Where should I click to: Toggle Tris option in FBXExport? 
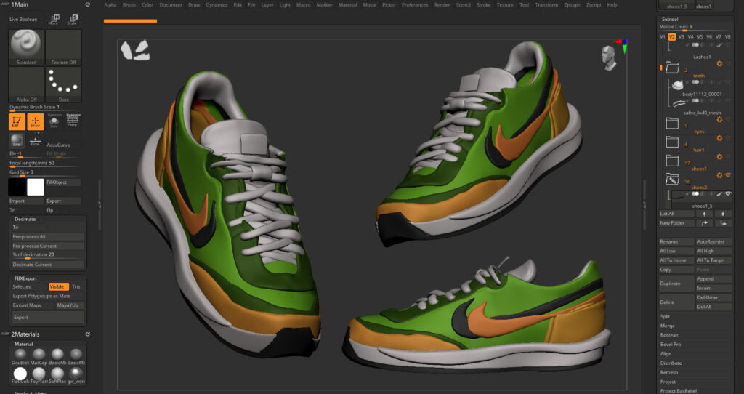[77, 286]
